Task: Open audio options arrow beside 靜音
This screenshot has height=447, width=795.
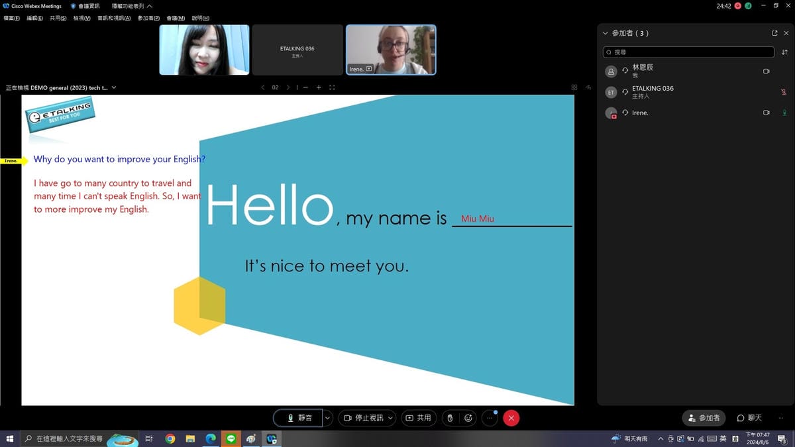Action: coord(327,418)
